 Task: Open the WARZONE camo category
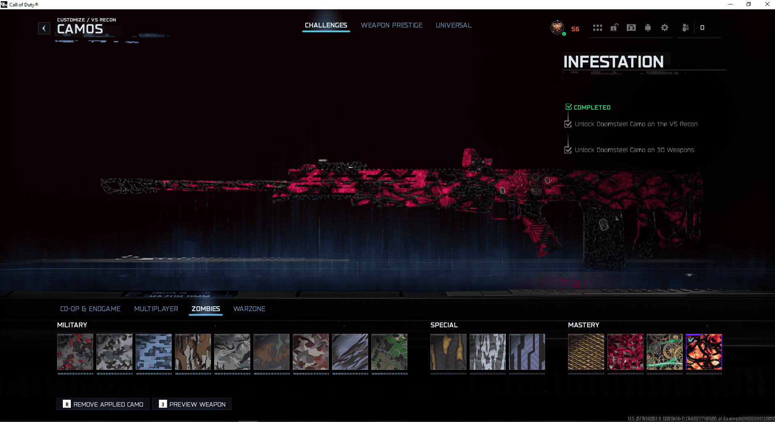pos(249,309)
